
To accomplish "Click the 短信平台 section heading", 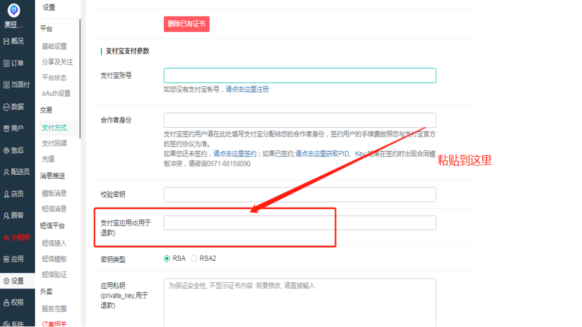I will pos(52,226).
